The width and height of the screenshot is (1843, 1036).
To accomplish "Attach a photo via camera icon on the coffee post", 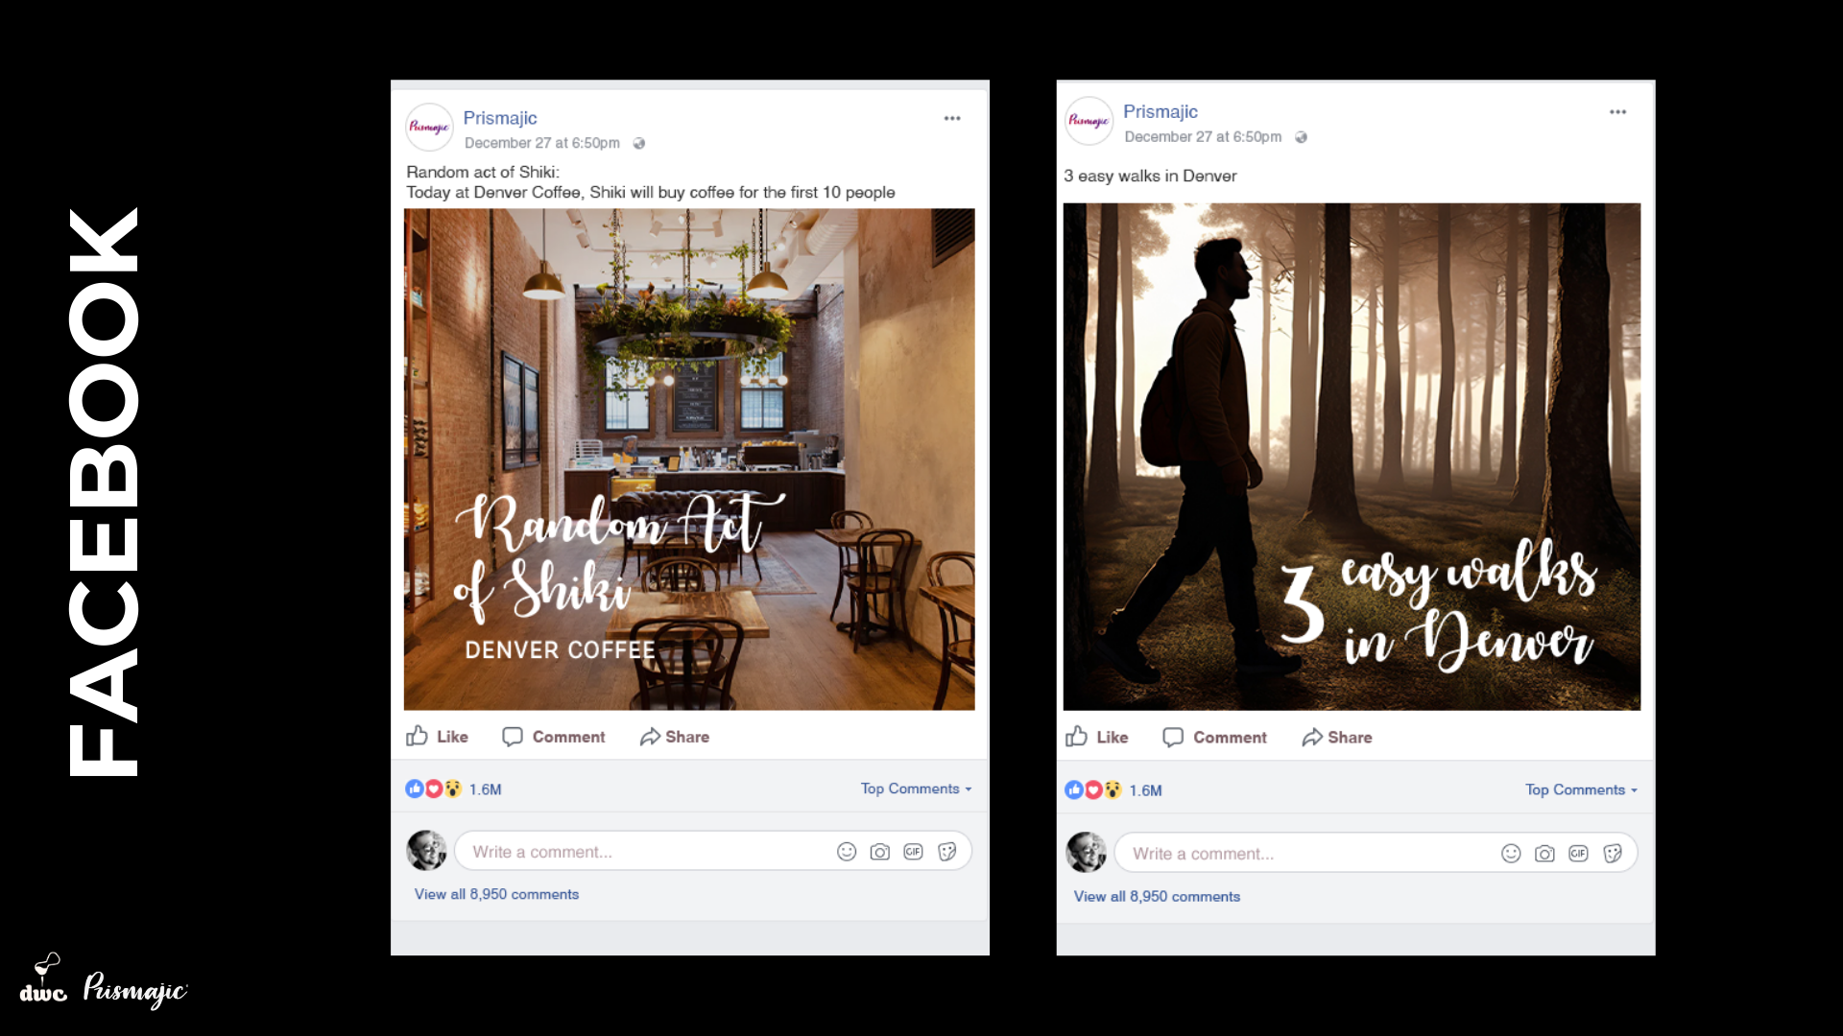I will [x=879, y=852].
